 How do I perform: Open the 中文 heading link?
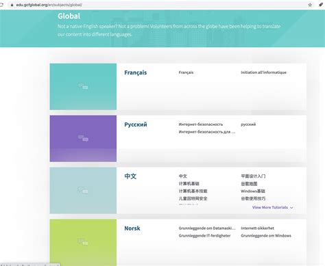coord(130,176)
